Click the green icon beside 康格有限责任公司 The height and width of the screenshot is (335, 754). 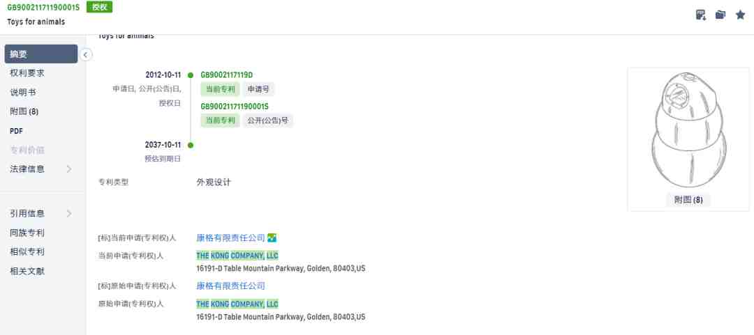[272, 238]
